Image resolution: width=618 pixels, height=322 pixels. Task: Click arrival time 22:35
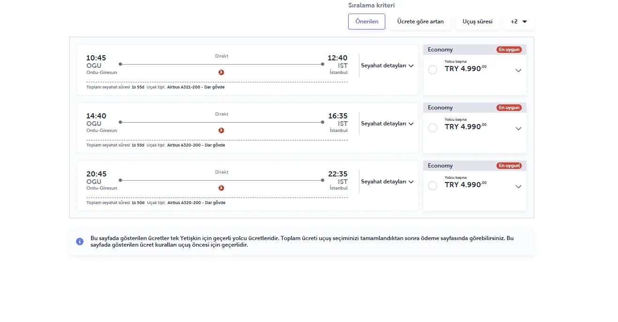coord(337,174)
